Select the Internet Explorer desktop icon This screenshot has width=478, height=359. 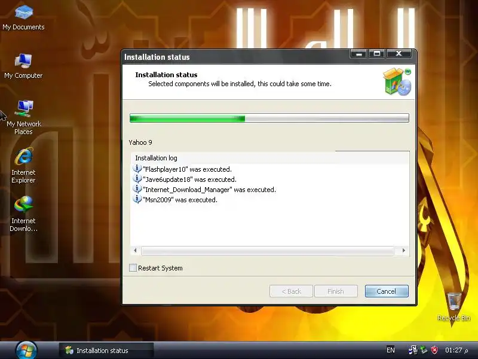click(x=23, y=165)
